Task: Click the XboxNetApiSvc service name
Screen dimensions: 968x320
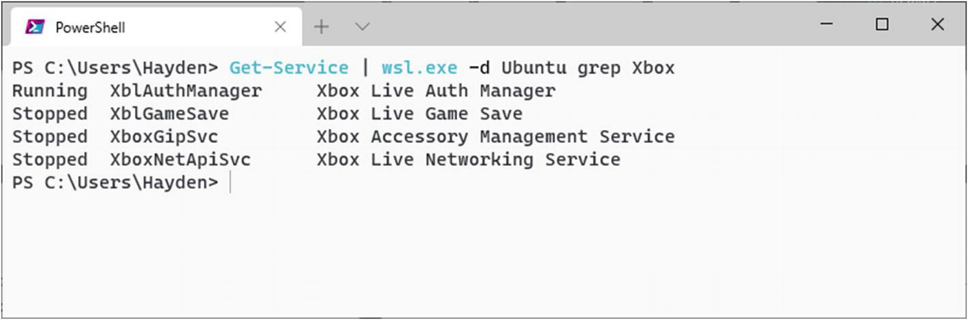Action: [x=181, y=160]
